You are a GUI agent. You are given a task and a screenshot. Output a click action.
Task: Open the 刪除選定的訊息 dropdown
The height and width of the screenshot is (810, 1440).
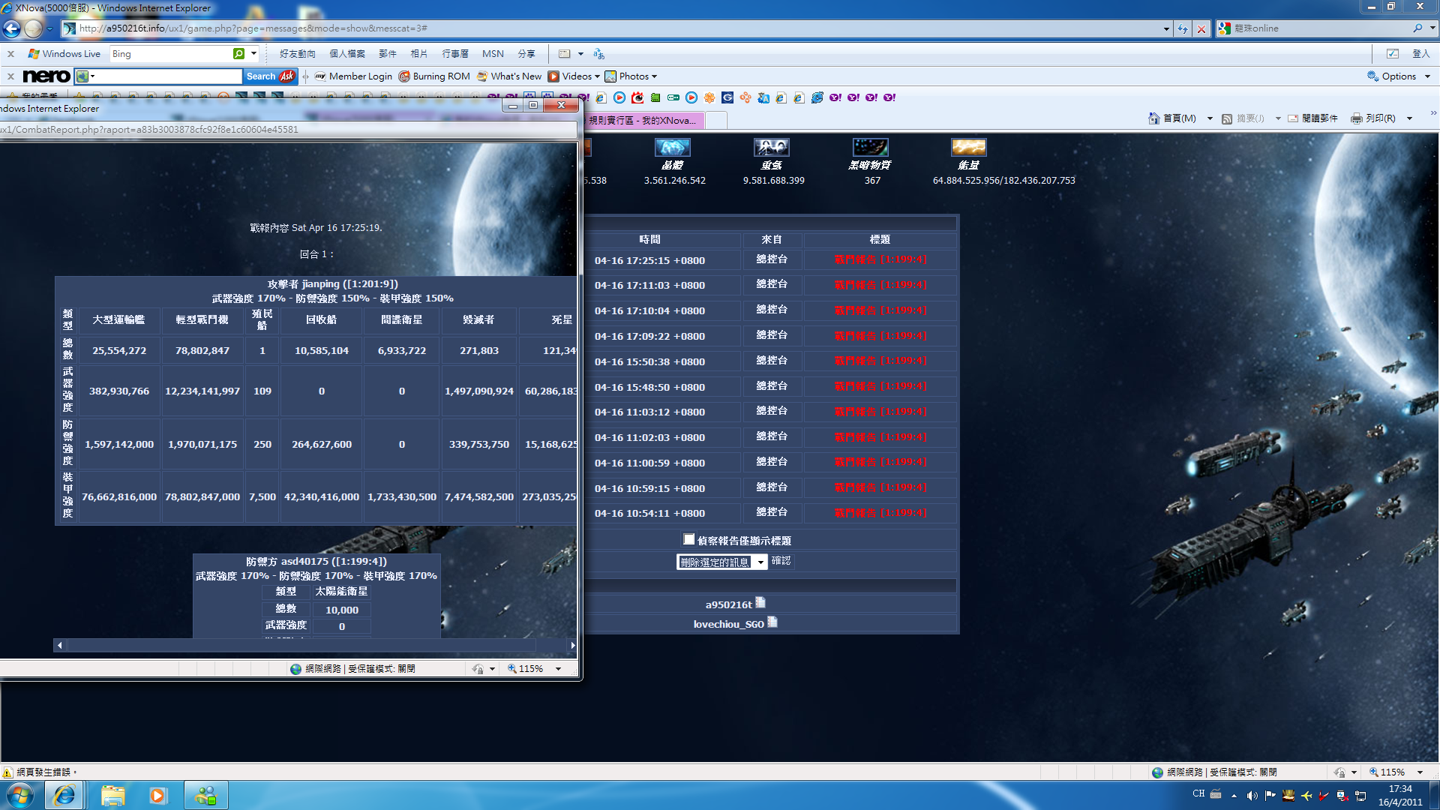pyautogui.click(x=721, y=562)
